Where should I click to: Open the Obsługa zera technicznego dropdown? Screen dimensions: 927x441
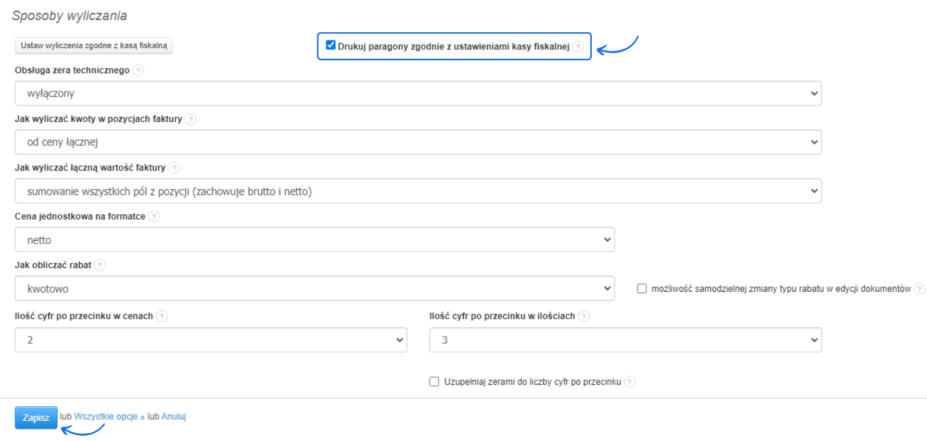[x=418, y=94]
